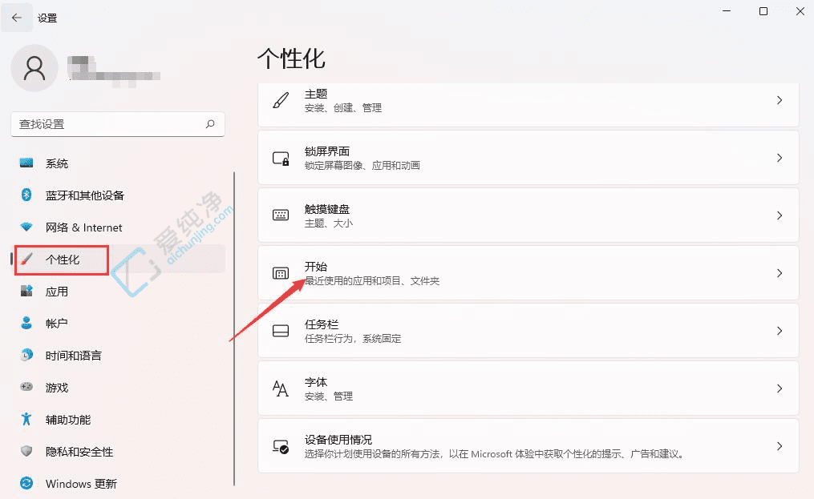Click the back arrow button

[17, 18]
